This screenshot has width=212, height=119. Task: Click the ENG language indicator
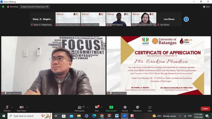pyautogui.click(x=190, y=116)
